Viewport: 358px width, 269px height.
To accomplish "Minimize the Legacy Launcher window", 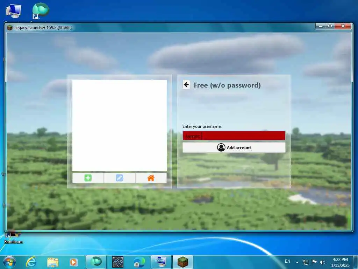I will [x=321, y=26].
